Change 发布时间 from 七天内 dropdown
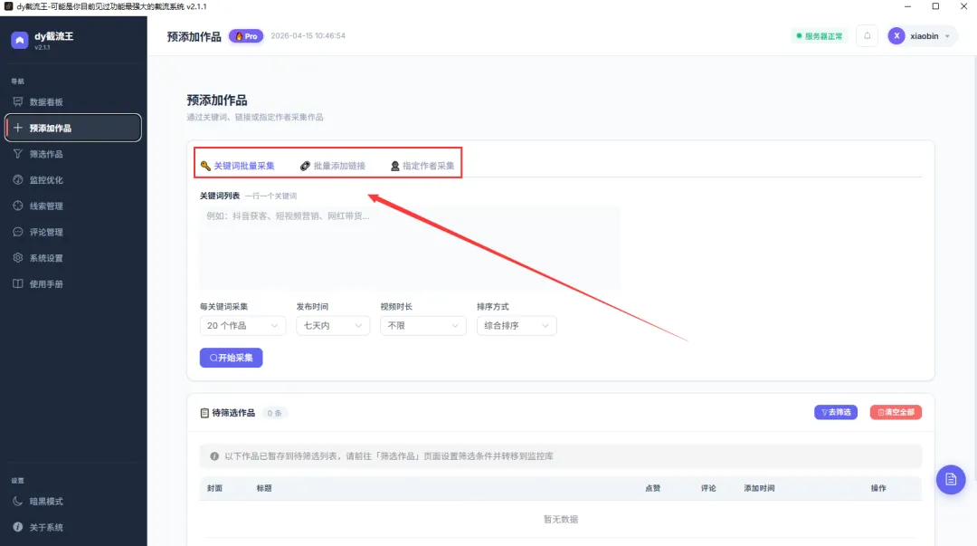The height and width of the screenshot is (546, 977). (x=333, y=325)
